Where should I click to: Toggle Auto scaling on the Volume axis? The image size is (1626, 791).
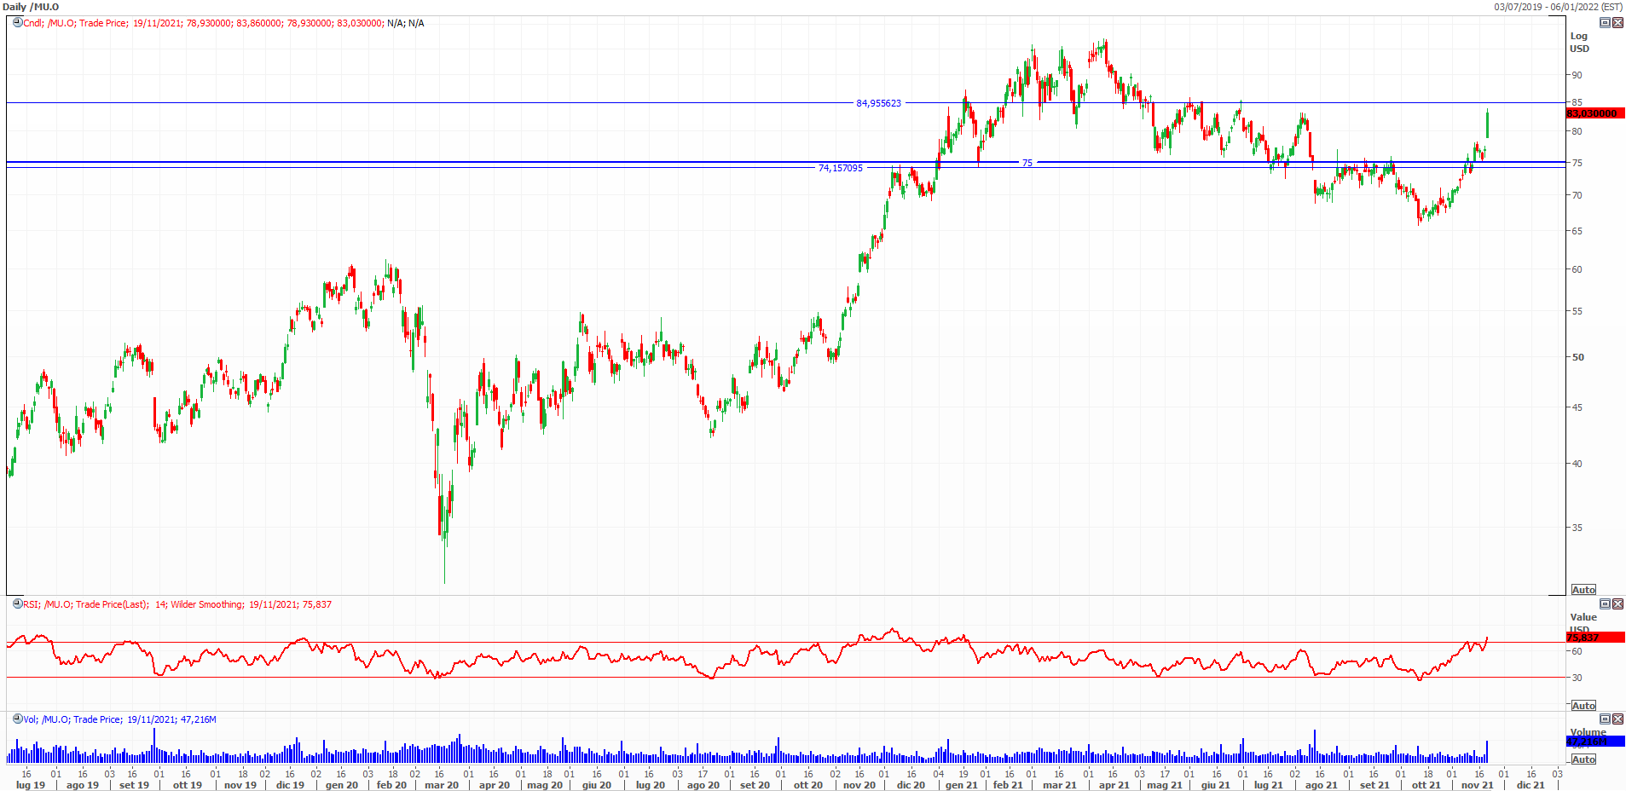1583,759
